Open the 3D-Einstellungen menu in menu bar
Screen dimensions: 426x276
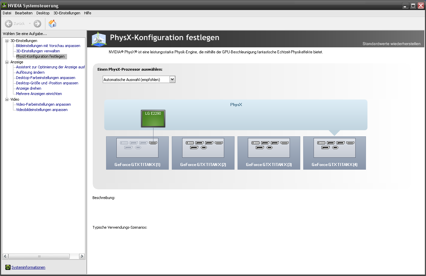[x=67, y=13]
